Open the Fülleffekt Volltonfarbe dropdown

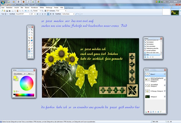[x=68, y=14]
